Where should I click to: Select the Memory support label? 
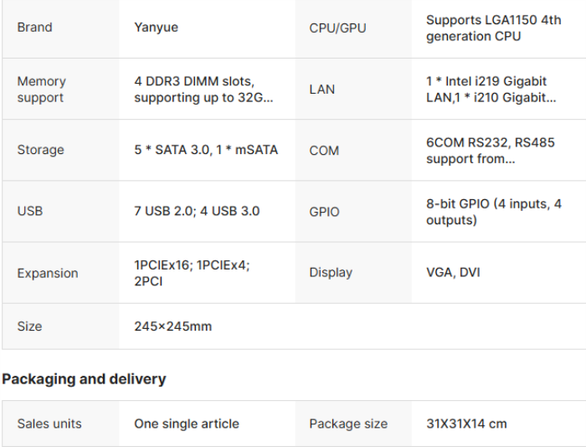(41, 90)
